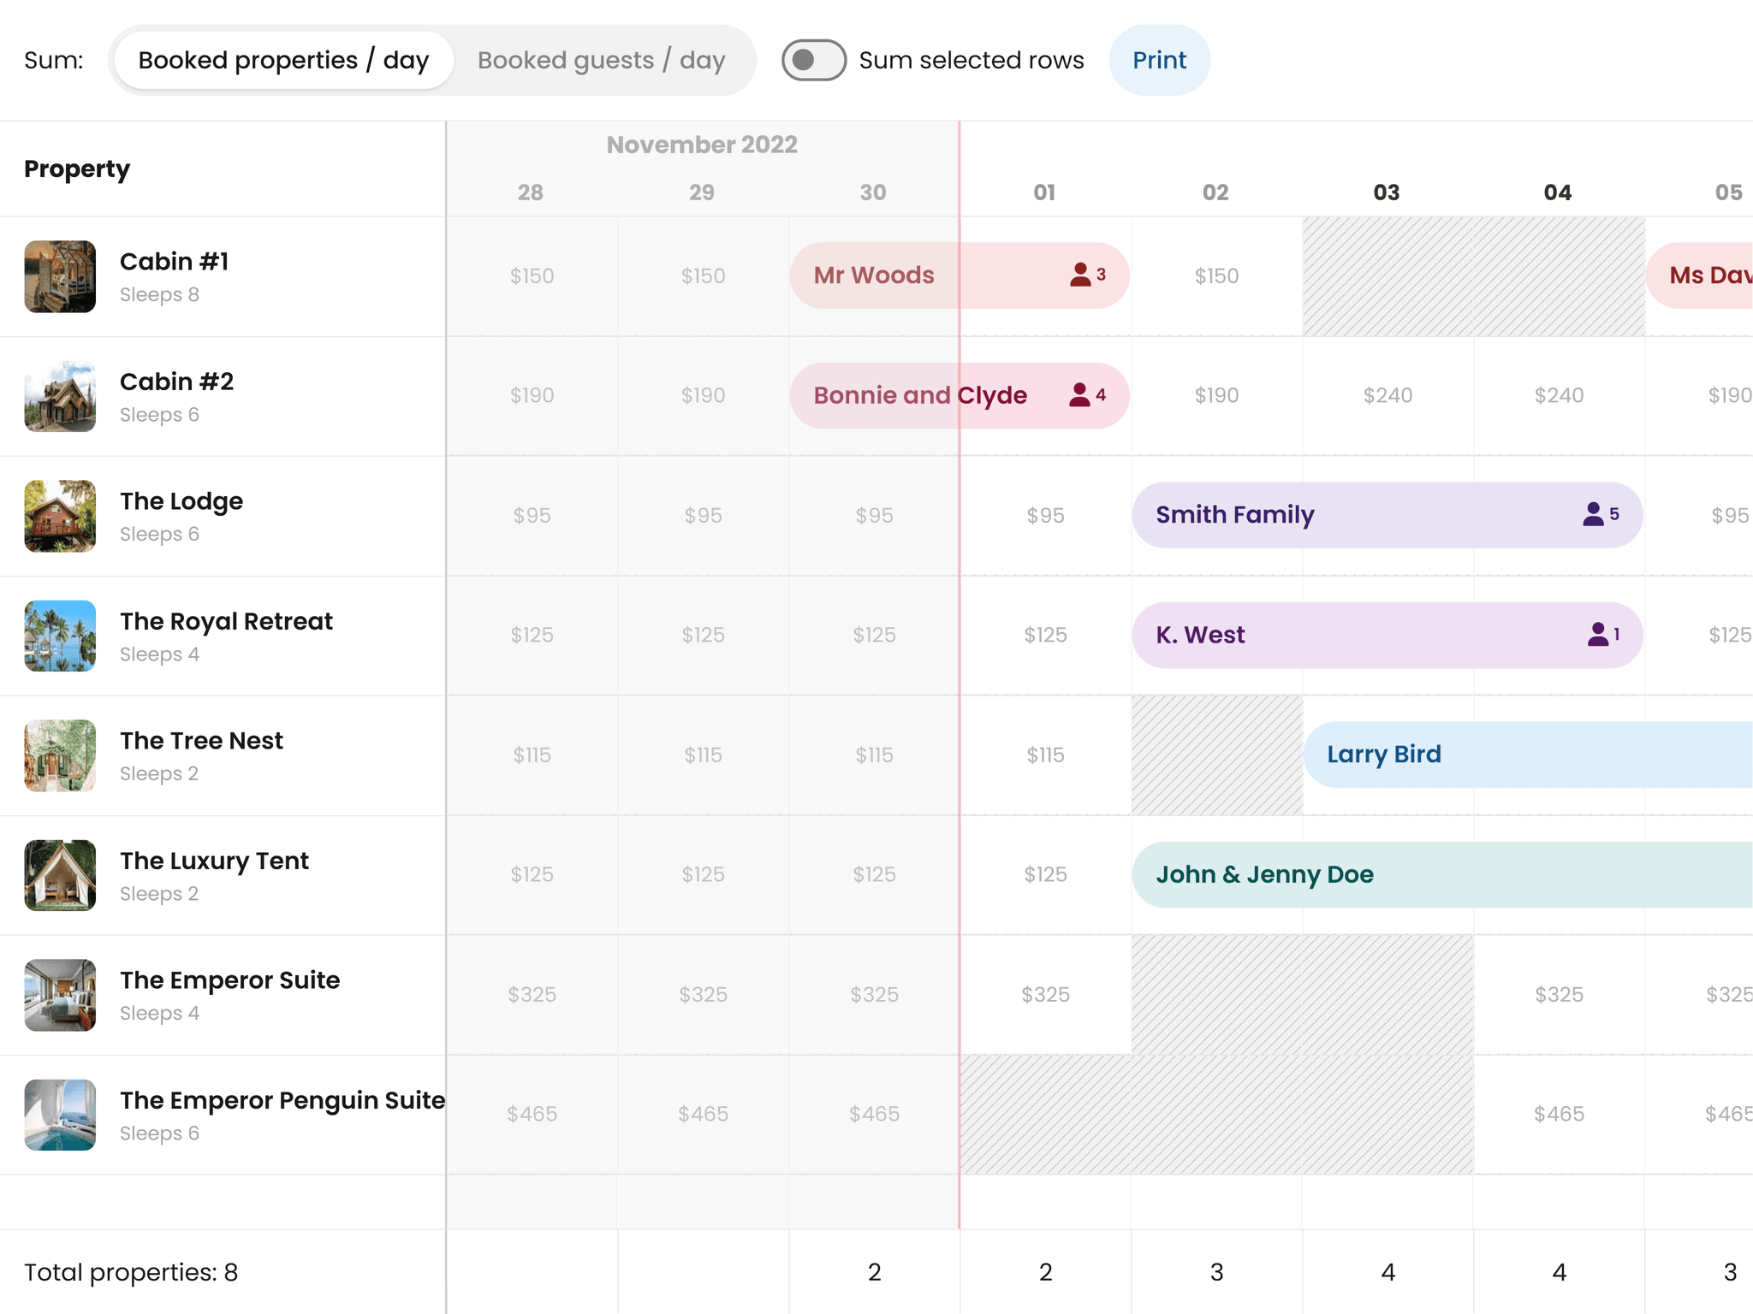1753x1314 pixels.
Task: Switch to Booked guests / day view
Action: tap(602, 60)
